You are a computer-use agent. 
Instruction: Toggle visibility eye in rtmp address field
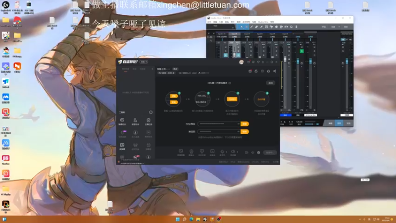tap(238, 124)
